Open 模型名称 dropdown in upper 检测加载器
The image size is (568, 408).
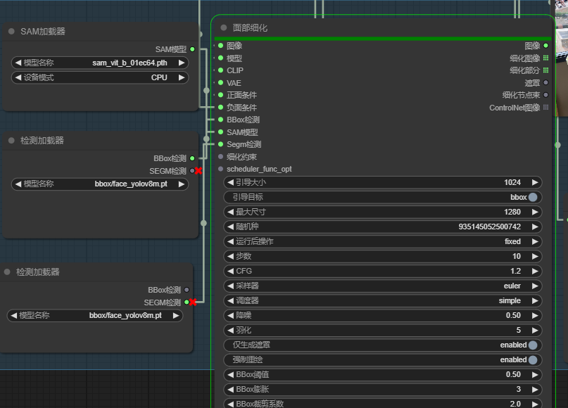pos(100,184)
